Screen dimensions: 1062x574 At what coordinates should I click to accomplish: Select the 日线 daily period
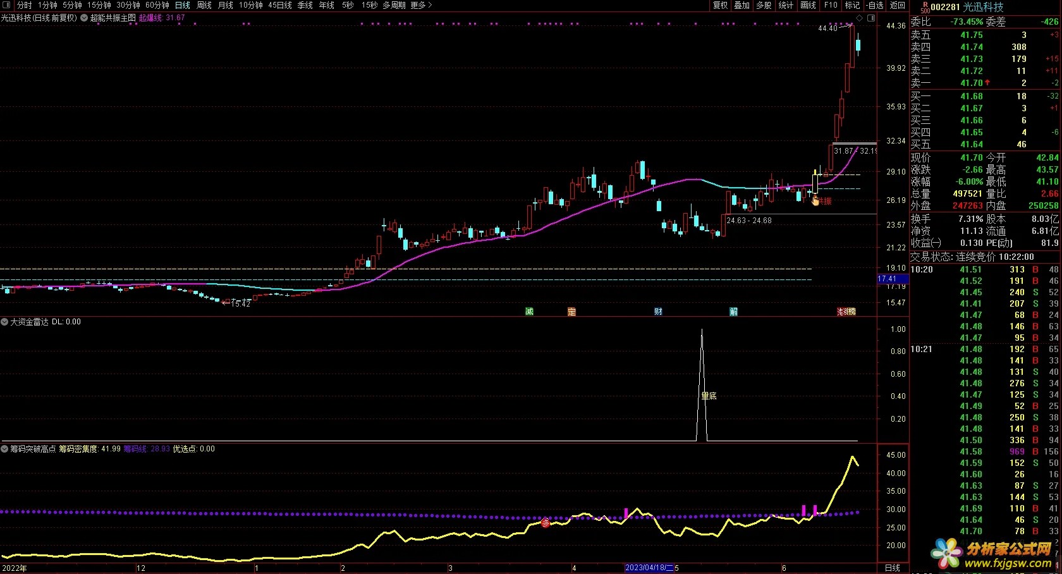click(183, 5)
